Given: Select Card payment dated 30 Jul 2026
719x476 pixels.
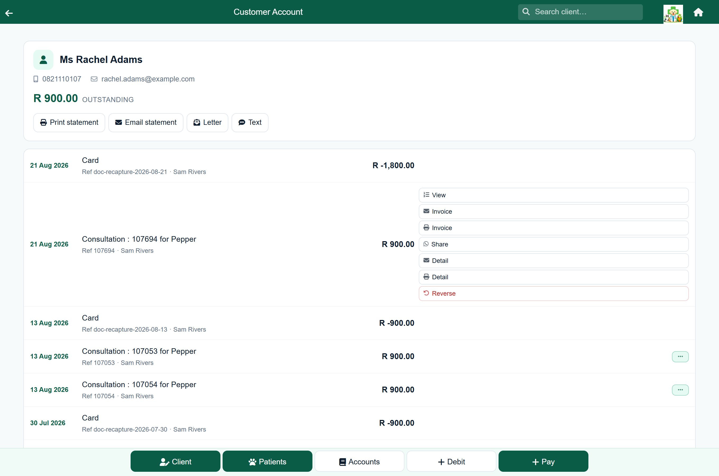Looking at the screenshot, I should (359, 423).
